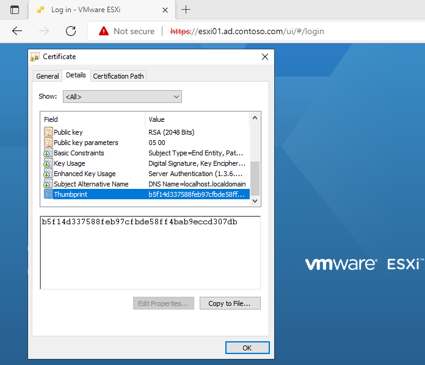Click the field list scroll down arrow
425x365 pixels.
click(255, 200)
